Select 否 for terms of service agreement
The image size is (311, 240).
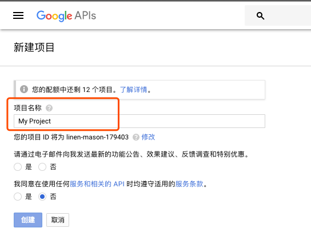[x=42, y=197]
